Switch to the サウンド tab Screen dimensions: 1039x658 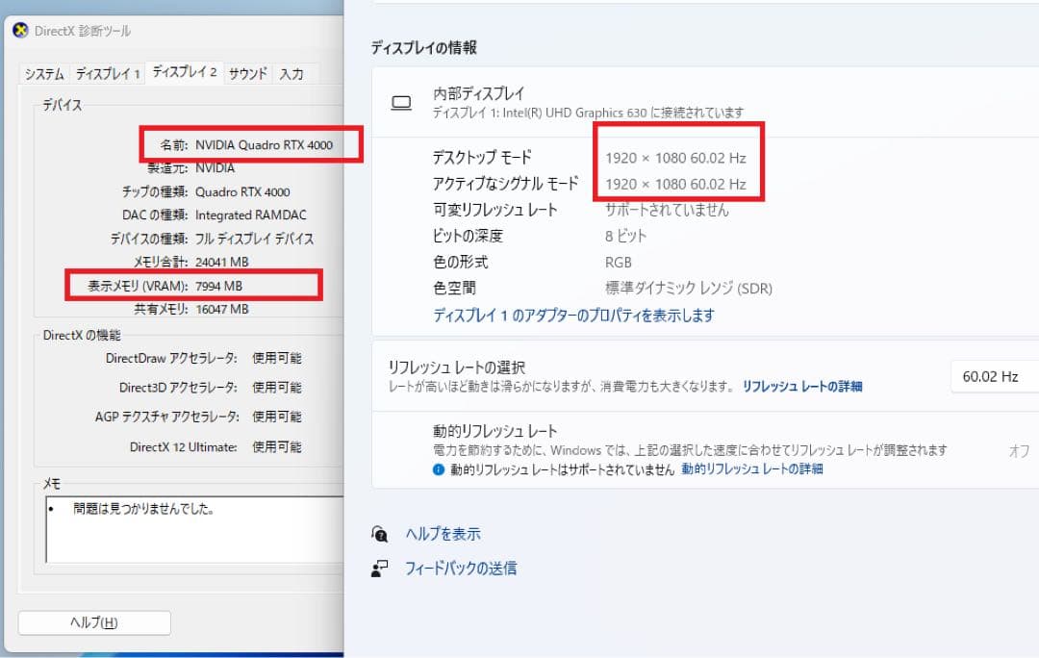(247, 72)
